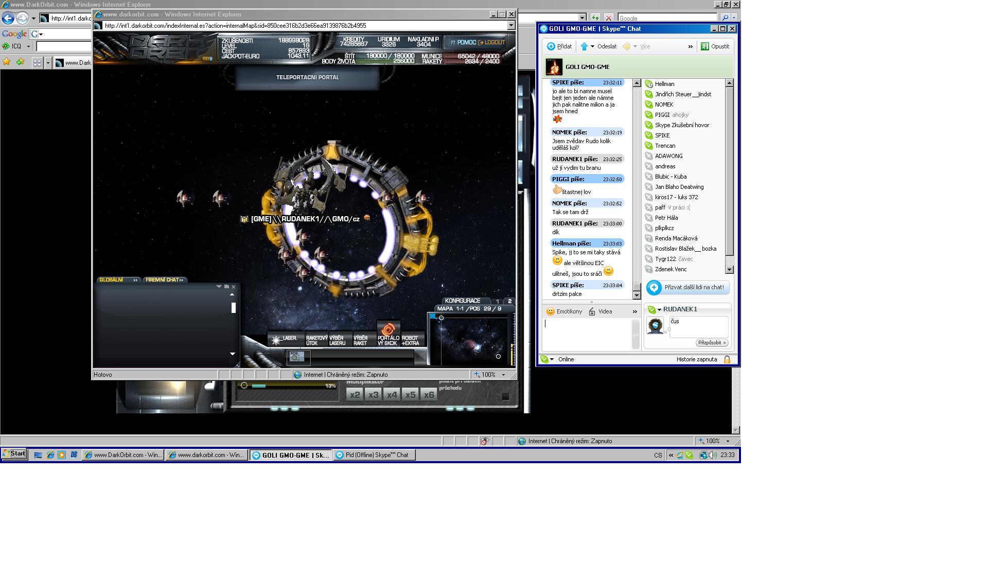Viewport: 988px width, 561px height.
Task: Expand the Odeslat send dropdown arrow
Action: [592, 46]
